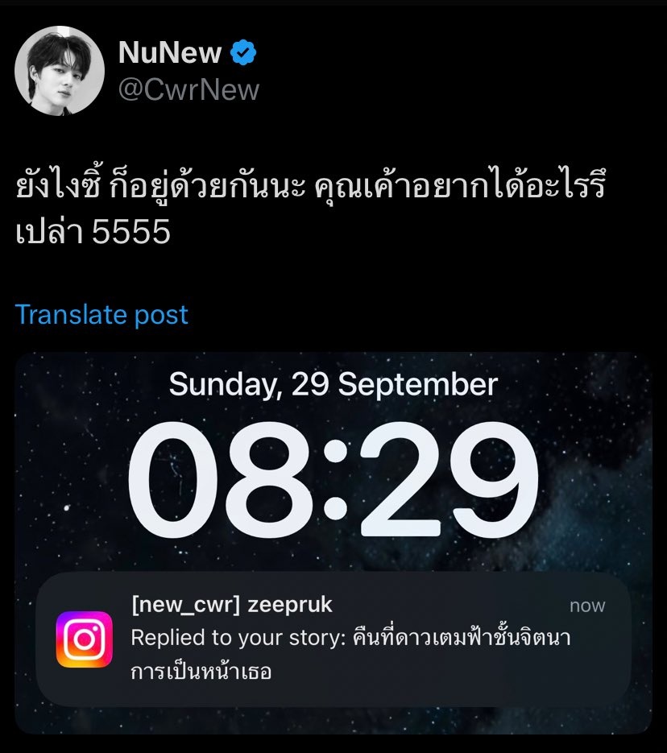The height and width of the screenshot is (753, 667).
Task: Click the Translate post link
Action: click(101, 315)
